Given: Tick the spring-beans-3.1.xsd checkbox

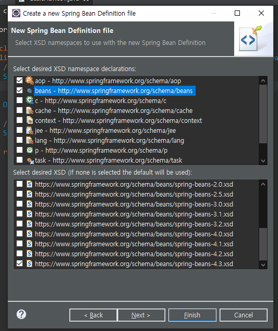Looking at the screenshot, I should tap(19, 214).
